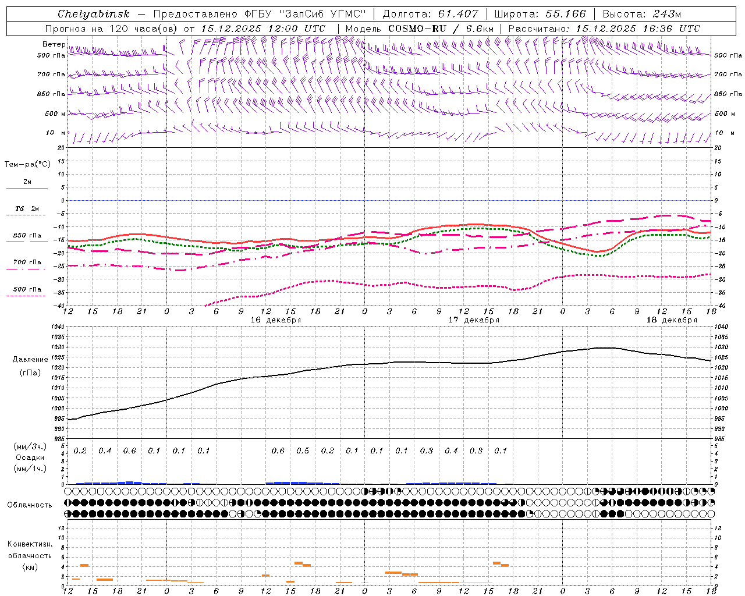Click the Td 2м legend text
This screenshot has width=745, height=596.
pyautogui.click(x=27, y=208)
